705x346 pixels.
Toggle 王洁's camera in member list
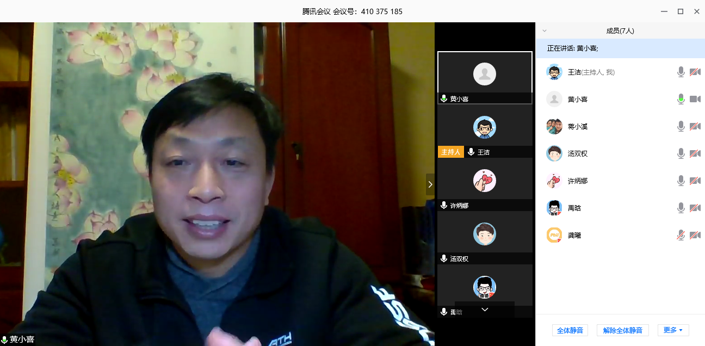pyautogui.click(x=695, y=72)
